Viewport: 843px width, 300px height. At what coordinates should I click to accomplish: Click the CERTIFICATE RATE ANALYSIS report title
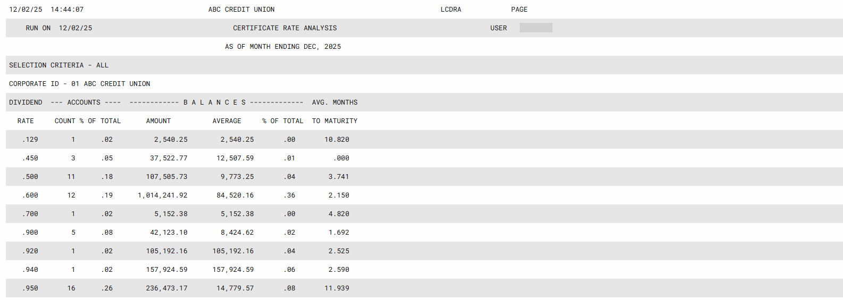coord(285,28)
